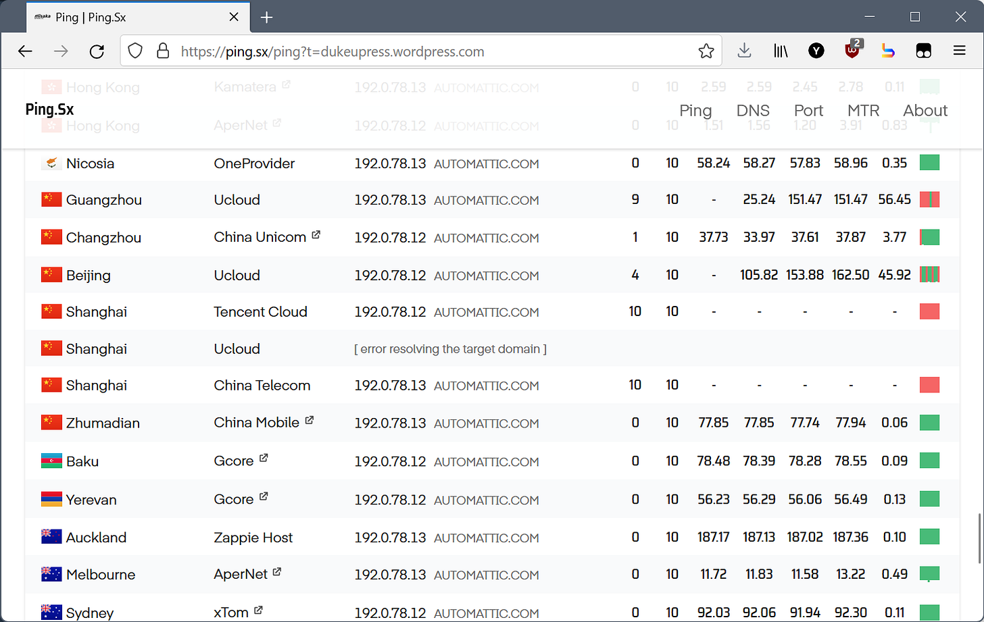Click the colorful b extension icon
This screenshot has height=622, width=984.
tap(888, 51)
